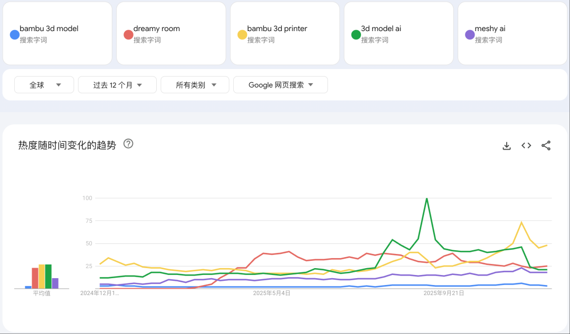The height and width of the screenshot is (334, 570).
Task: Edit the dreamy room search term
Action: tap(156, 29)
